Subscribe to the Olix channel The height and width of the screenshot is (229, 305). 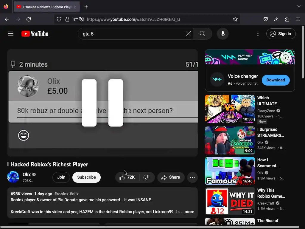click(86, 177)
